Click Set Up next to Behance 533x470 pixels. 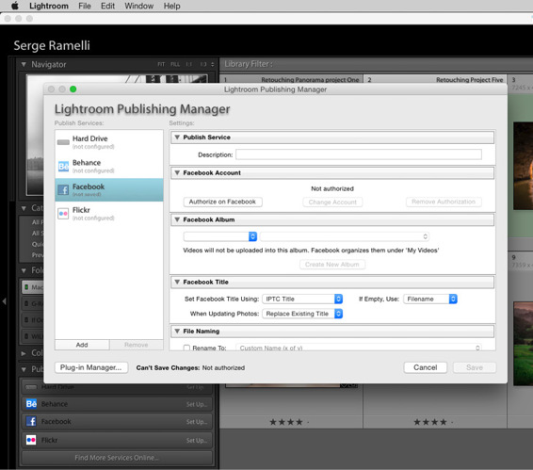(x=197, y=404)
